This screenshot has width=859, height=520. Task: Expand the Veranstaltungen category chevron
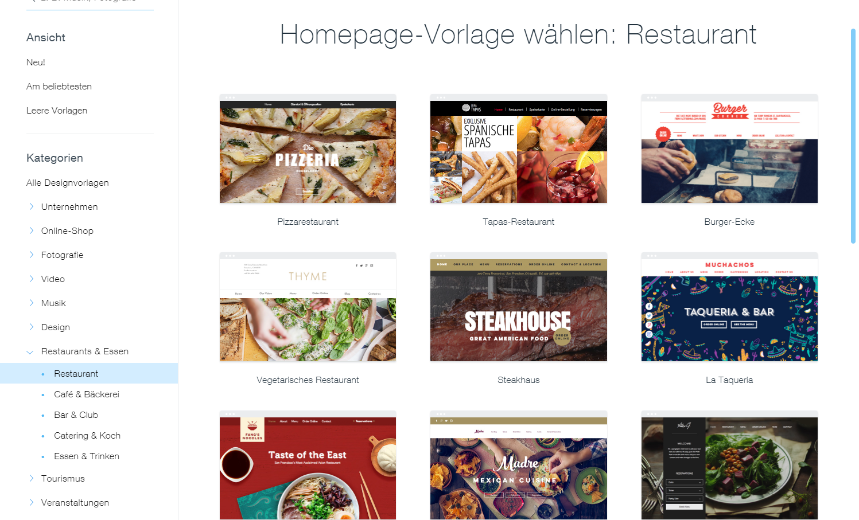31,502
